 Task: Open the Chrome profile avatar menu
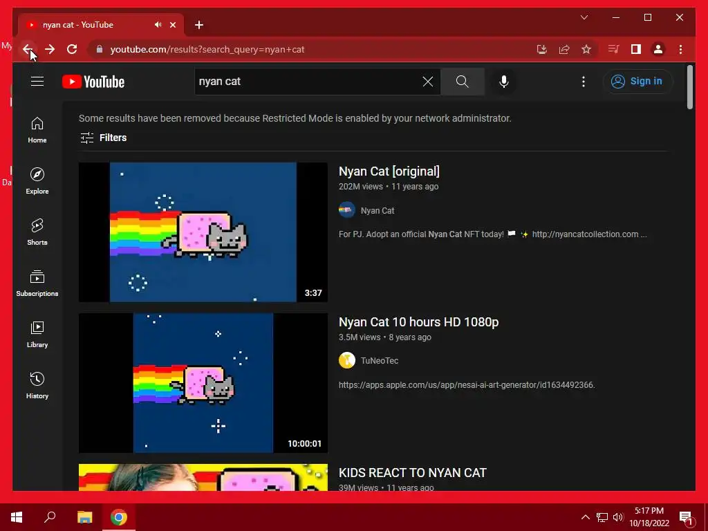click(658, 49)
